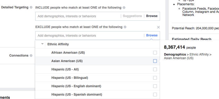This screenshot has height=99, width=219.
Task: Click info icon beside INCLUDE people heading
Action: click(x=124, y=8)
